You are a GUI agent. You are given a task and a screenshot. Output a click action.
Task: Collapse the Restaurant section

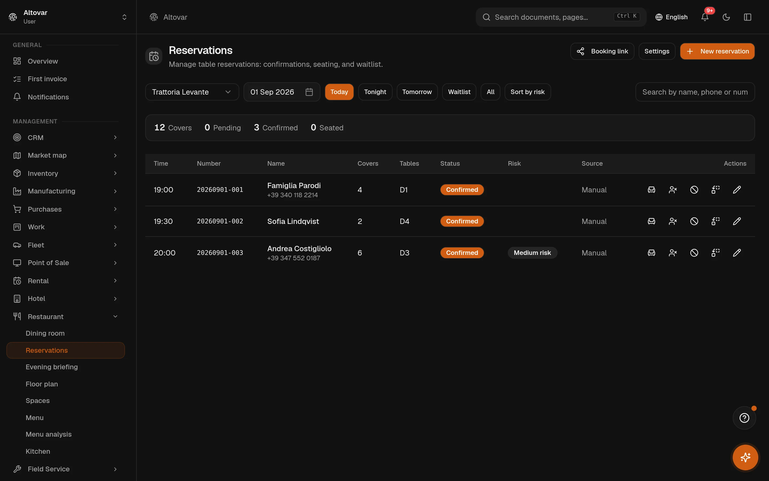(65, 317)
